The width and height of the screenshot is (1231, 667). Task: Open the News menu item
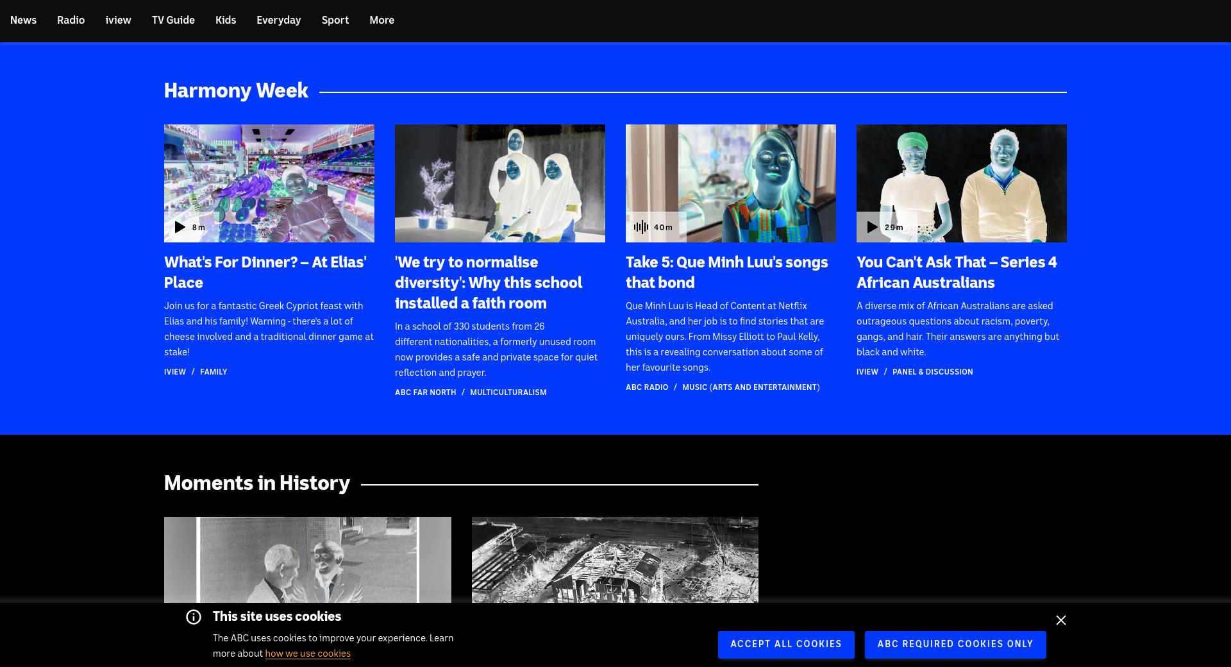[x=23, y=21]
